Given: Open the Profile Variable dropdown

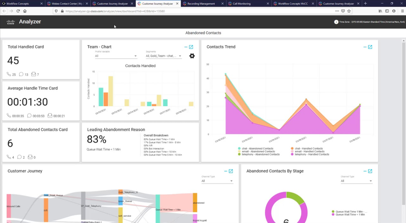Looking at the screenshot, I should (116, 56).
